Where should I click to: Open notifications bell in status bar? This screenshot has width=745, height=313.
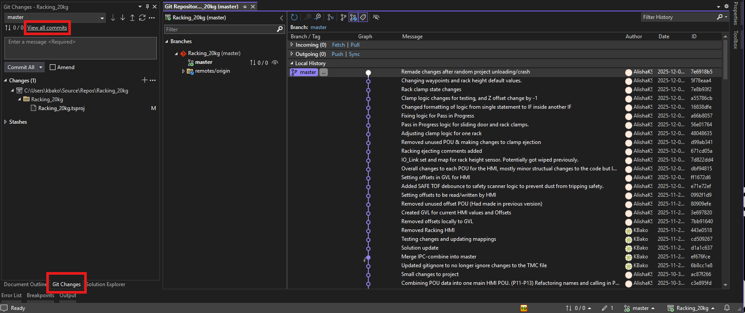pos(727,308)
